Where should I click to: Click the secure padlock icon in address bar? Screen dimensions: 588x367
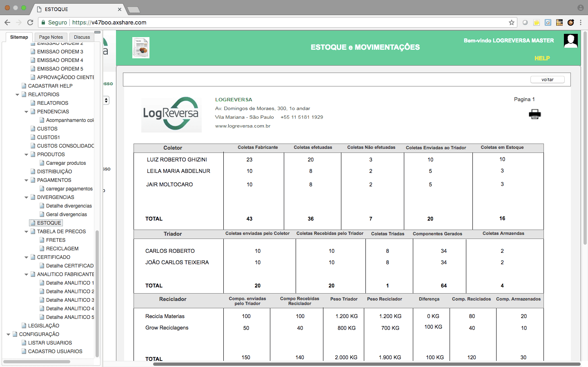click(x=44, y=22)
